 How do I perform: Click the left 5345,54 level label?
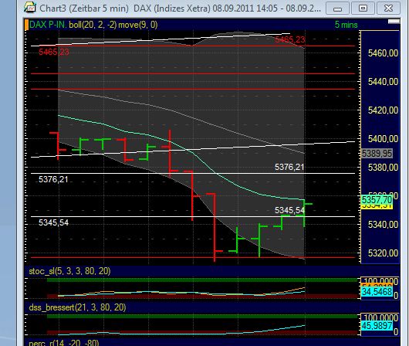[54, 222]
